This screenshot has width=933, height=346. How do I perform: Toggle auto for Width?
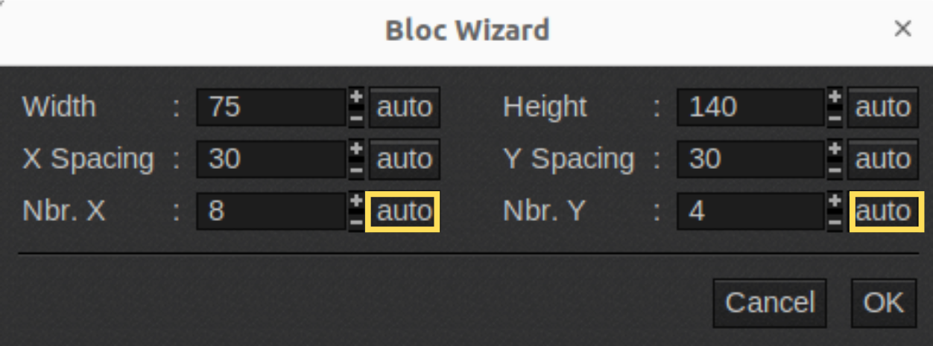coord(404,107)
